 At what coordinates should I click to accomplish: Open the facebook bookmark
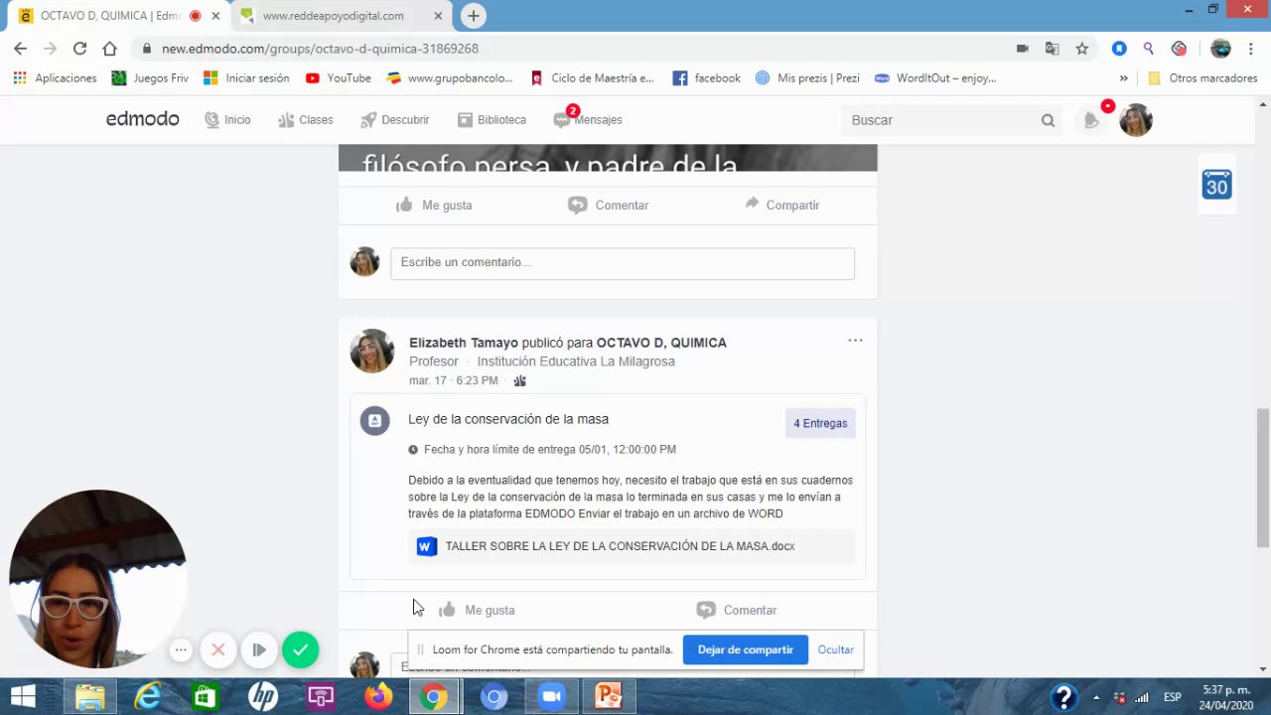(x=706, y=77)
